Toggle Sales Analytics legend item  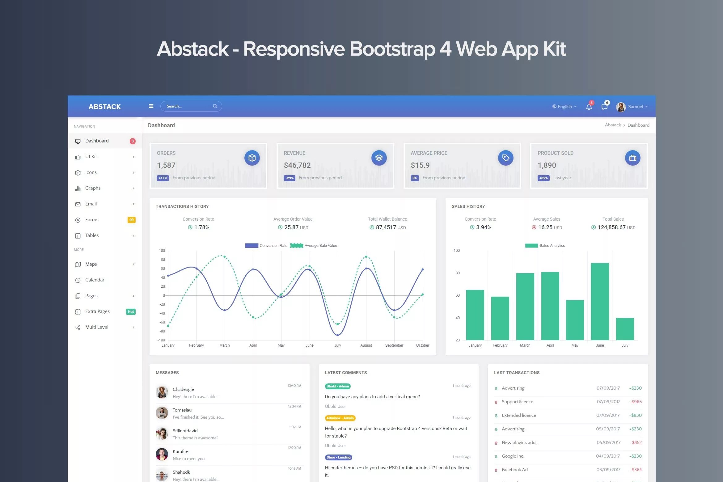[x=545, y=246]
